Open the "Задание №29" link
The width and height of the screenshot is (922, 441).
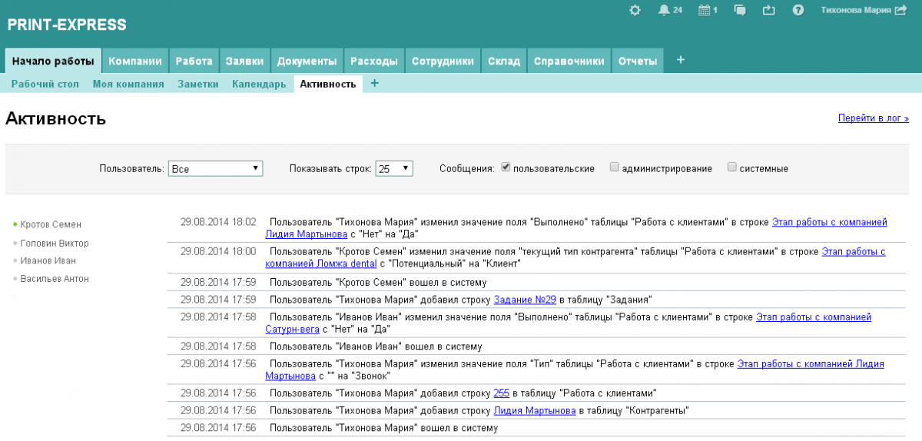coord(525,300)
